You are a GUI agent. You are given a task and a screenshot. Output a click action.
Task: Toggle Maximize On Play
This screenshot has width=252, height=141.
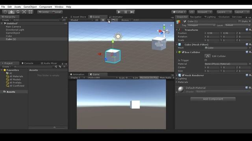coord(149,78)
